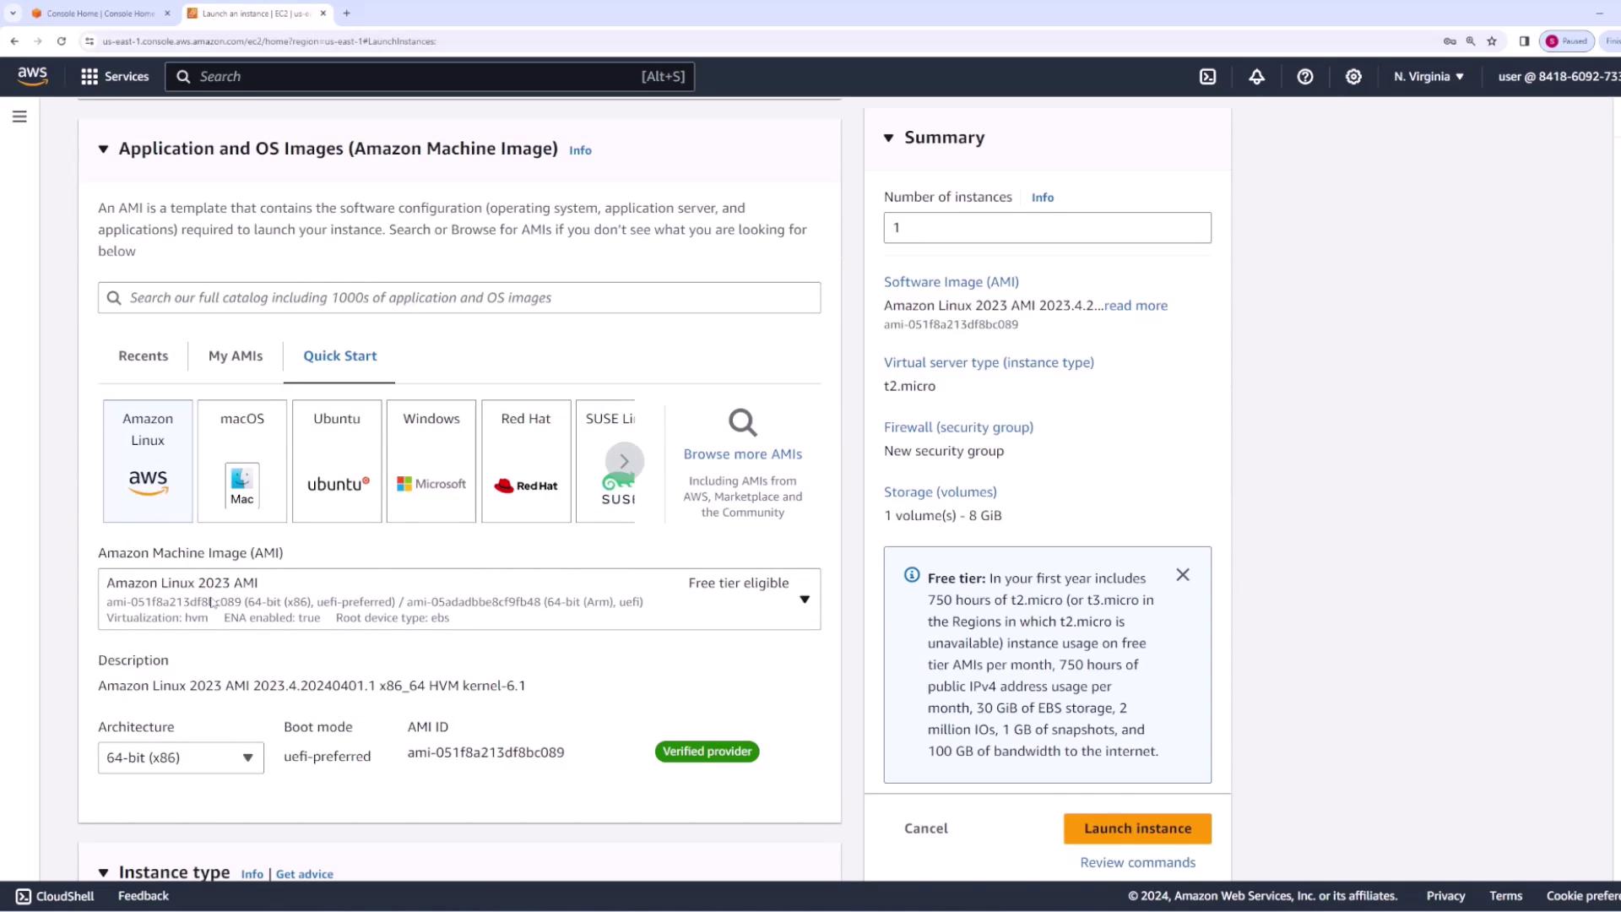Select the Red Hat AMI tile
Viewport: 1621px width, 912px height.
tap(525, 461)
